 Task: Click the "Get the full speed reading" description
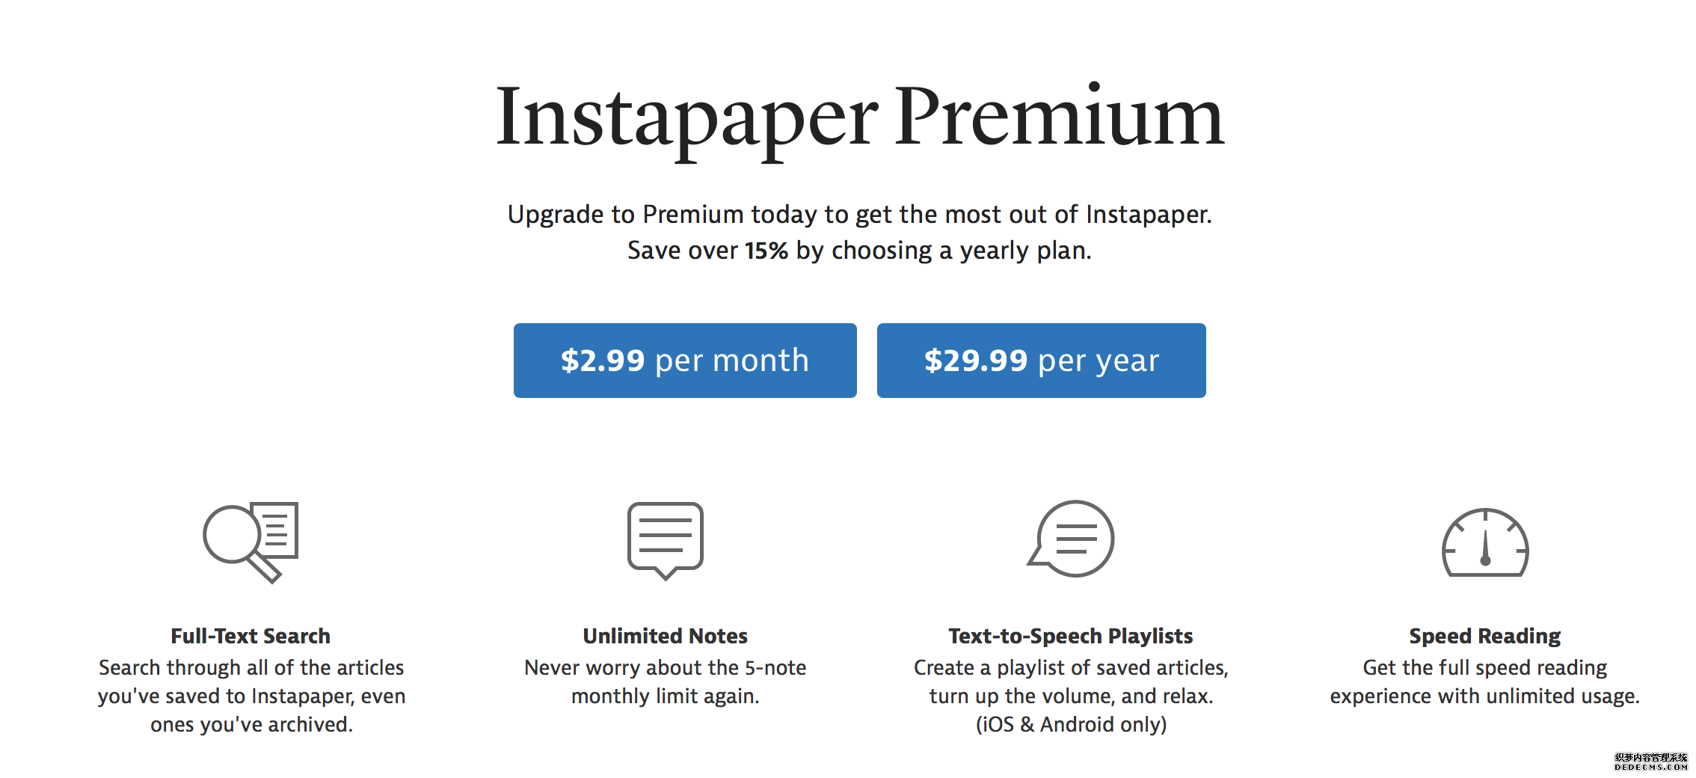(x=1485, y=667)
